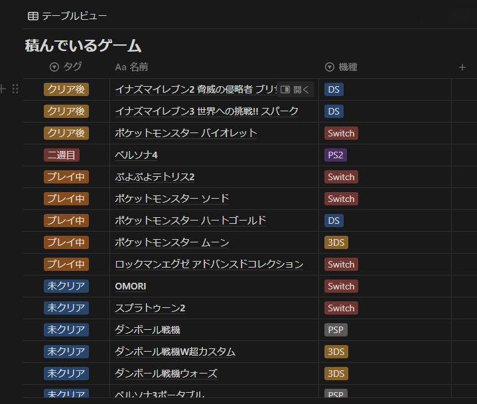477x404 pixels.
Task: Click the plus icon to add a property column
Action: tap(462, 67)
